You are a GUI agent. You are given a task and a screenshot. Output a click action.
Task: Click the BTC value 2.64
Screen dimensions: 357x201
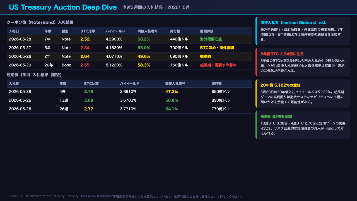[x=85, y=56]
